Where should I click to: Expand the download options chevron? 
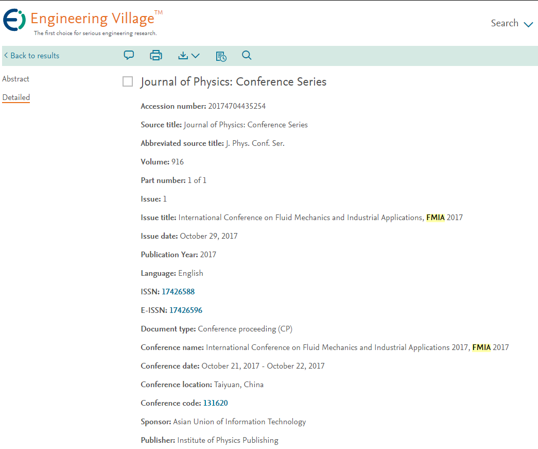tap(196, 56)
